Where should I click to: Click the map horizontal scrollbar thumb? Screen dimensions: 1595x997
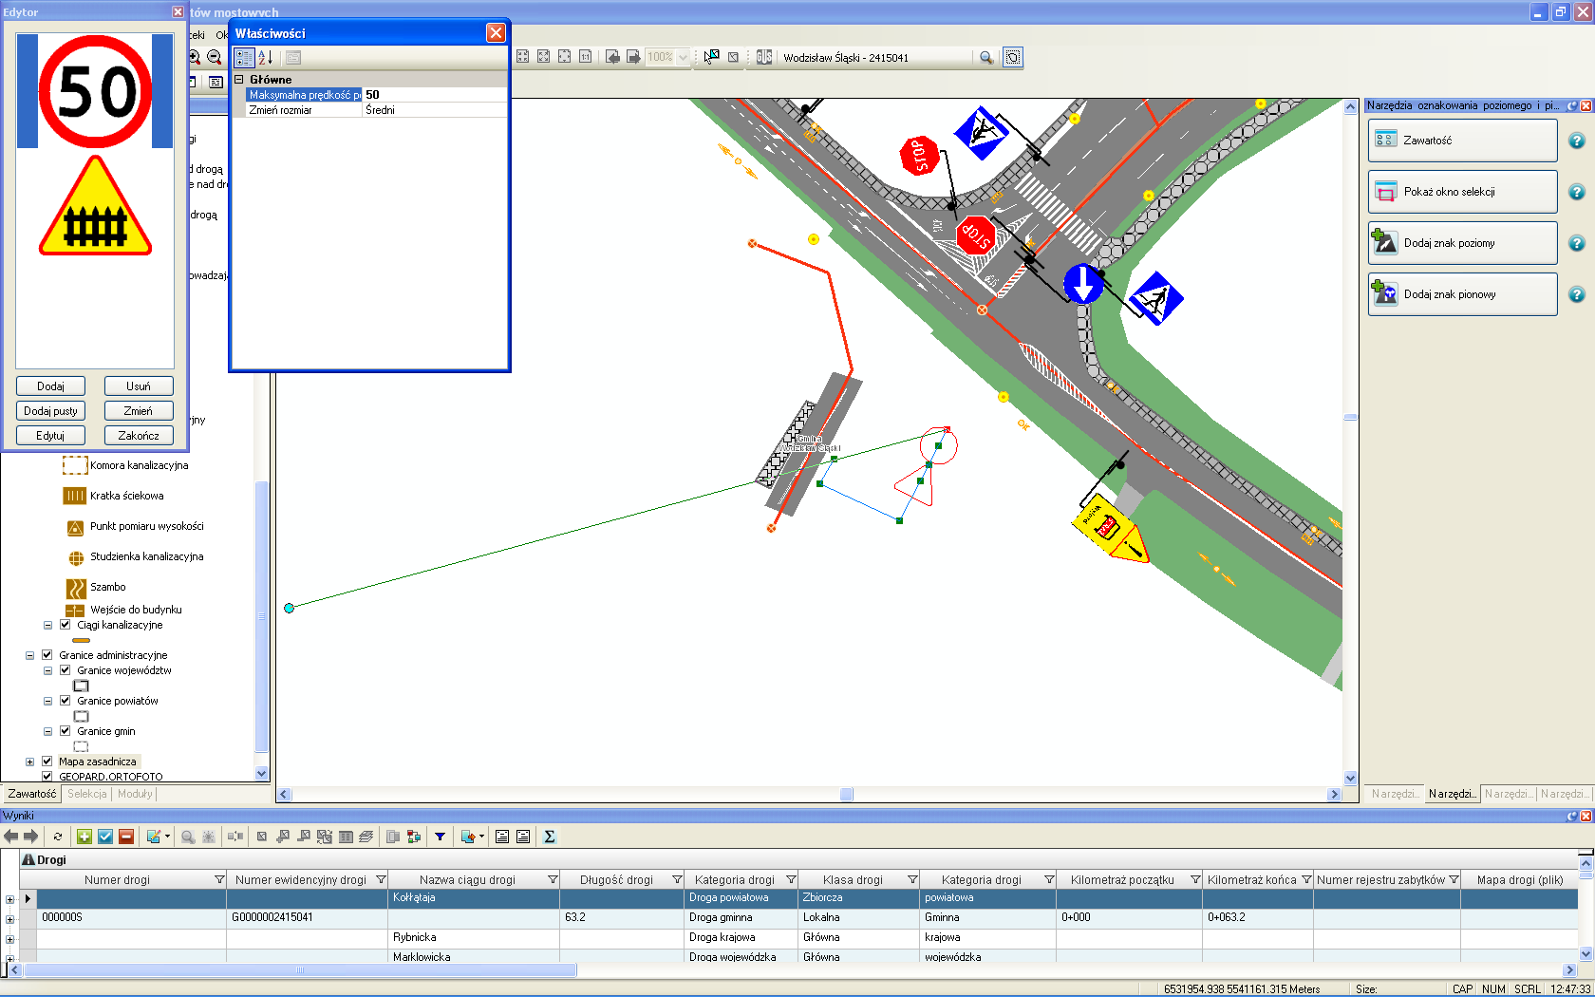coord(847,794)
